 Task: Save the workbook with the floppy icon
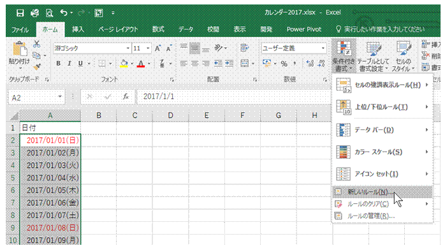pos(20,13)
